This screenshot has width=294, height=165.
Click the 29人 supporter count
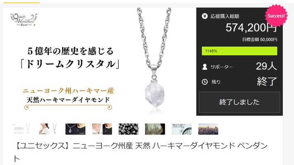pos(266,66)
